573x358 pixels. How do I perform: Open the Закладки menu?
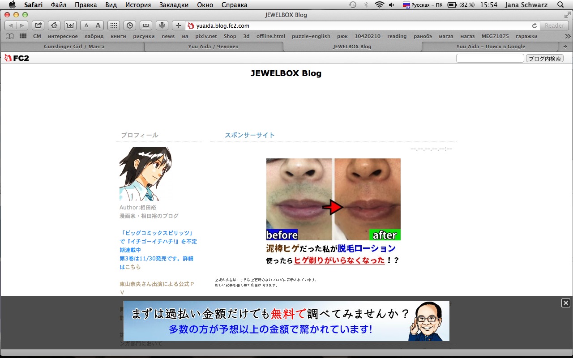click(173, 5)
